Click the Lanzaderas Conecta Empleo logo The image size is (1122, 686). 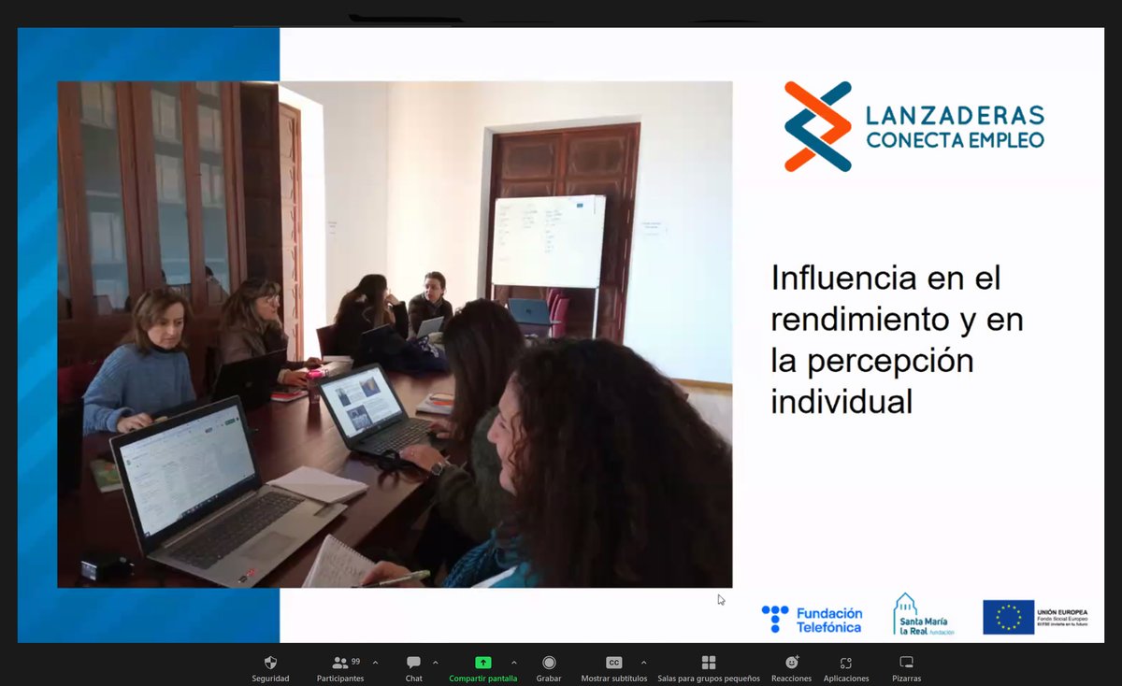tap(913, 127)
